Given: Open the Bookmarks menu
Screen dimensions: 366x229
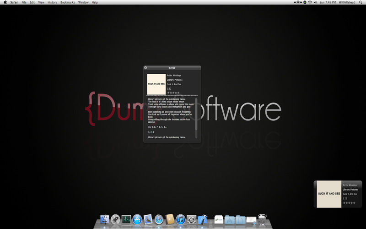Looking at the screenshot, I should (x=68, y=2).
